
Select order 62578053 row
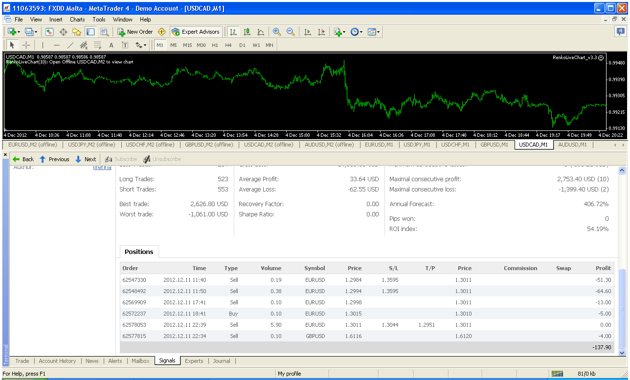pyautogui.click(x=367, y=325)
